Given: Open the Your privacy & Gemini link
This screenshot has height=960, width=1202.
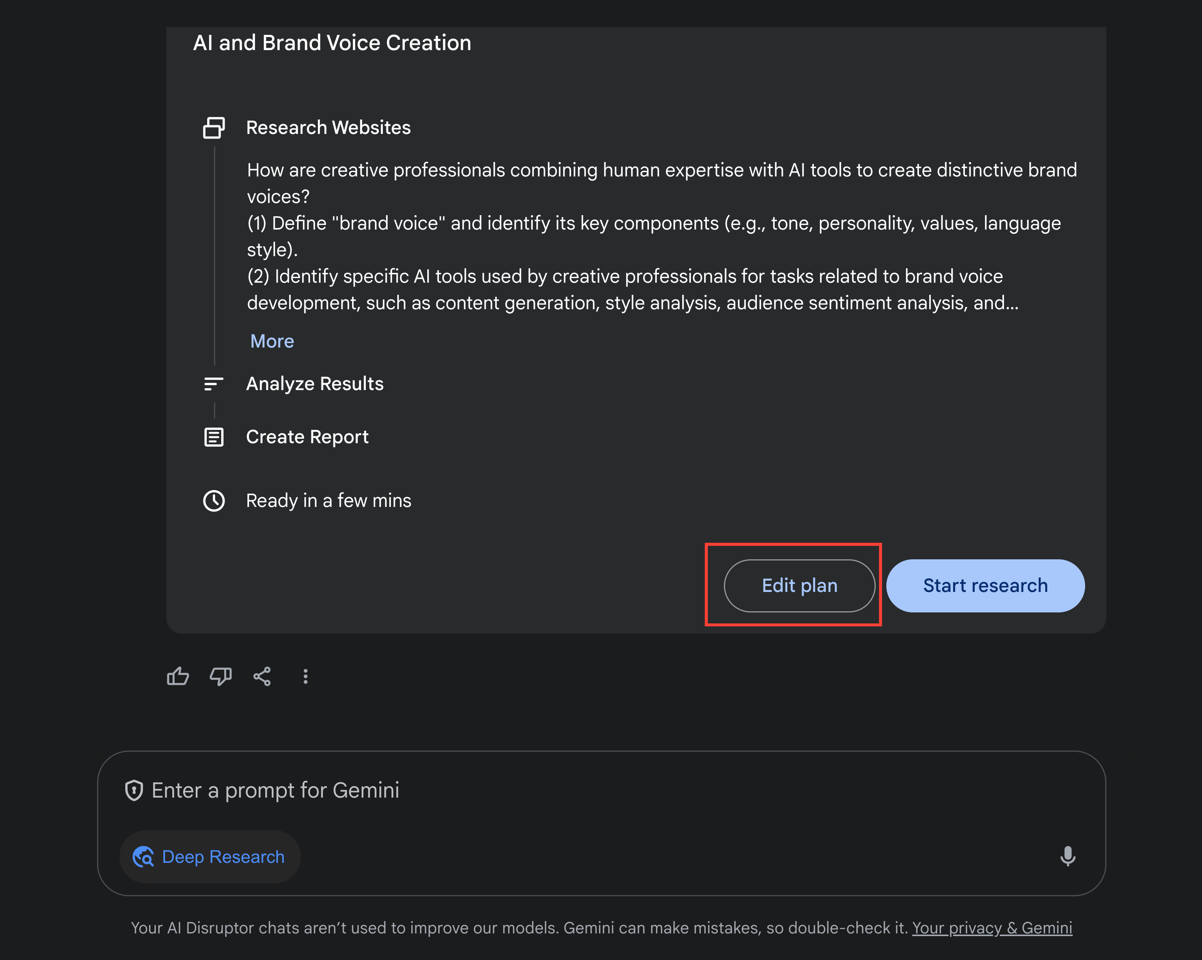Looking at the screenshot, I should (x=992, y=928).
